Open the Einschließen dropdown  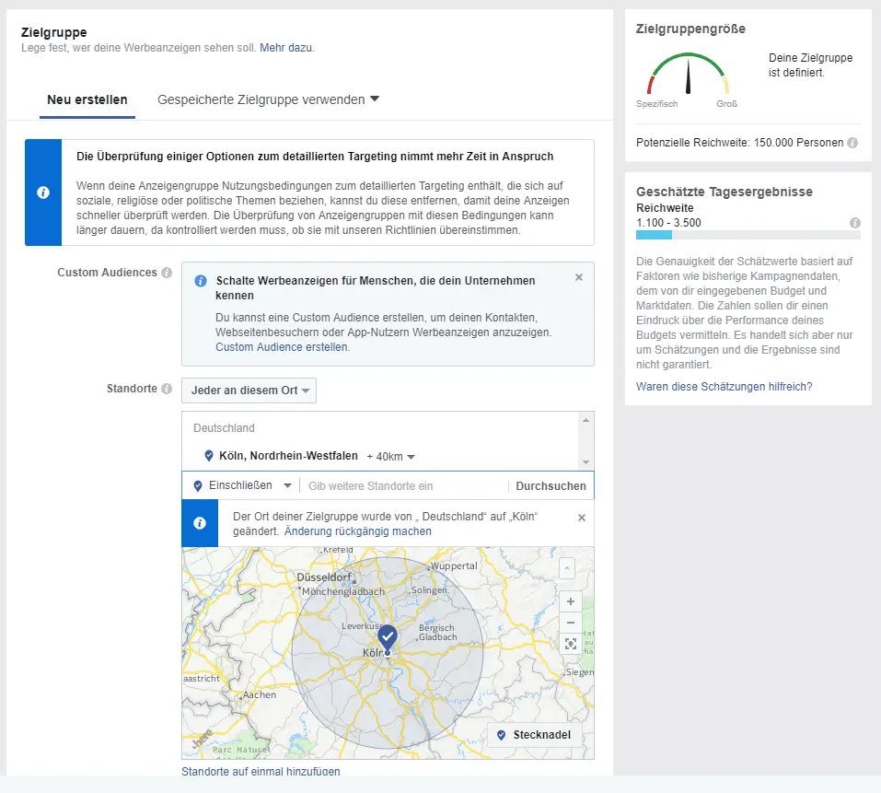click(x=241, y=485)
